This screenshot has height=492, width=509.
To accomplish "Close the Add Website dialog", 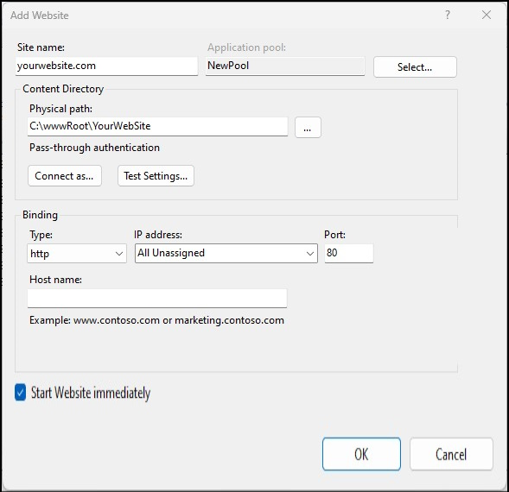I will 487,15.
